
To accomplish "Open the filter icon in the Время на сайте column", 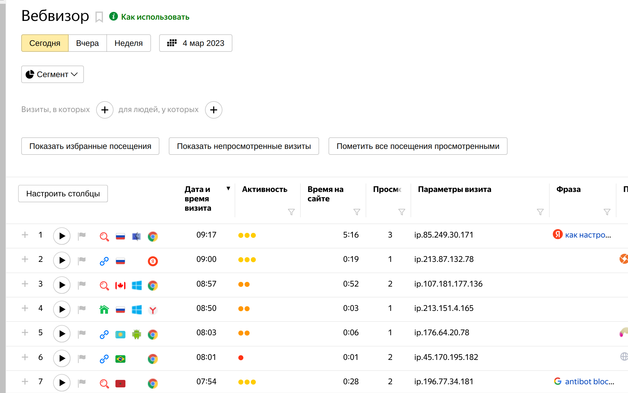I will point(357,212).
